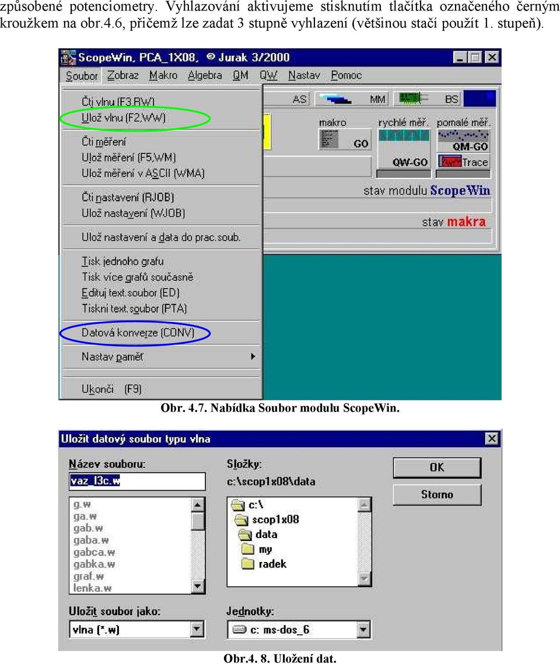Select Ulož nastavení a data do prac.soub.
This screenshot has width=560, height=664.
click(x=161, y=237)
